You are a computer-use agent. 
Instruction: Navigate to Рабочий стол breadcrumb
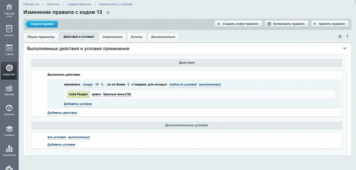pyautogui.click(x=31, y=4)
